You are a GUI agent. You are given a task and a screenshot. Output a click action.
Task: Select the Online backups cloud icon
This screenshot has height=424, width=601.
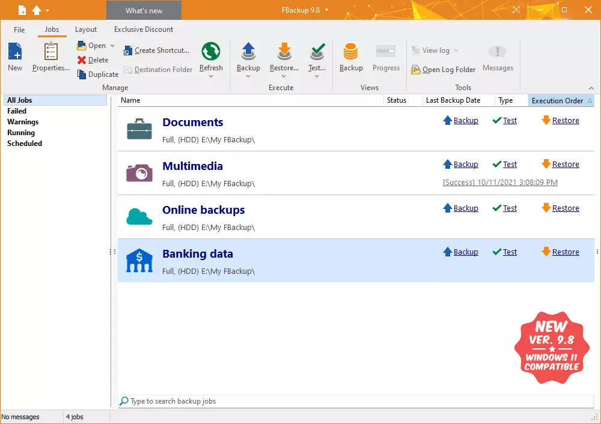(x=139, y=216)
